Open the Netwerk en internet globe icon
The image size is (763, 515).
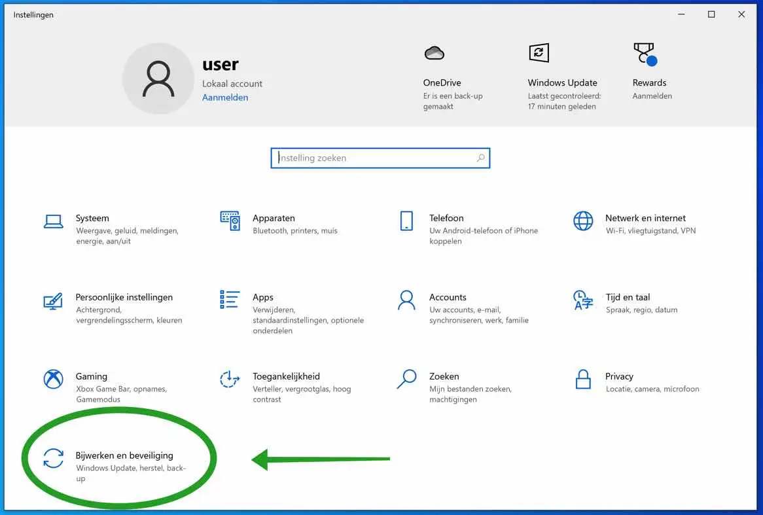(x=583, y=221)
